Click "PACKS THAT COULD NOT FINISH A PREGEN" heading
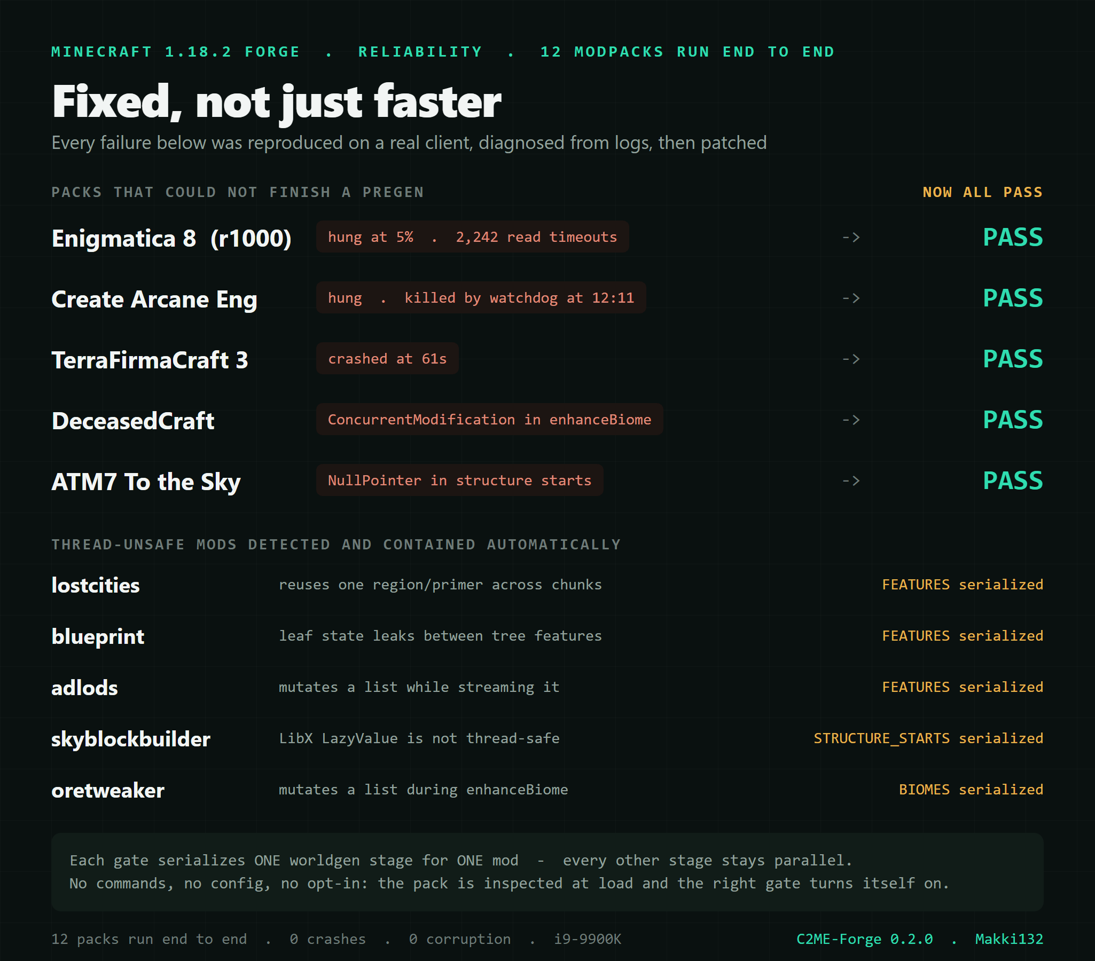The width and height of the screenshot is (1095, 961). coord(237,192)
